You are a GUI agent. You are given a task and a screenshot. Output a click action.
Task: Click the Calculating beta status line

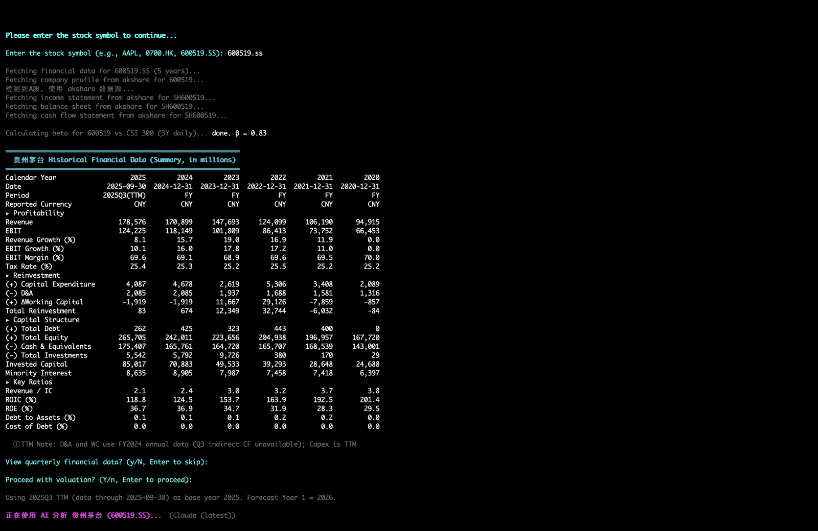(107, 133)
